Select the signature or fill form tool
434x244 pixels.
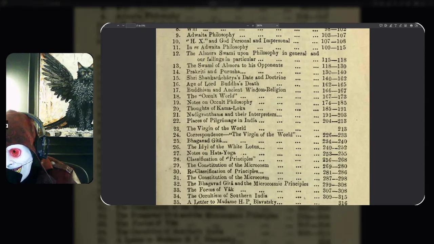tap(386, 25)
